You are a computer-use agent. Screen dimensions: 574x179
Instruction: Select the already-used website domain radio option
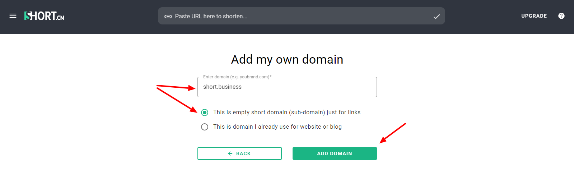(x=205, y=127)
